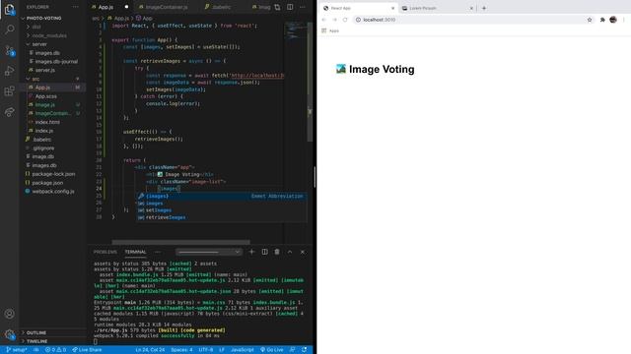Switch to the ImageContainer.js editor tab

click(167, 7)
